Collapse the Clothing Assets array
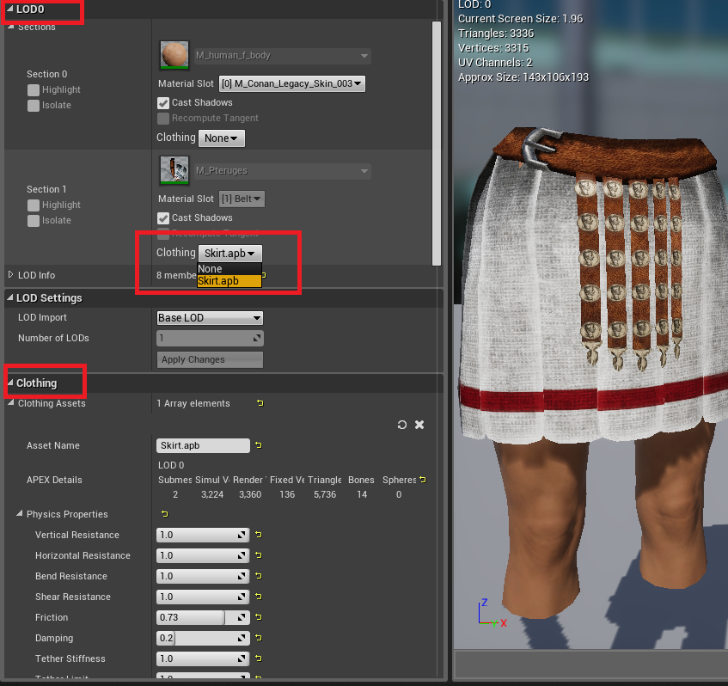The image size is (728, 686). coord(11,402)
